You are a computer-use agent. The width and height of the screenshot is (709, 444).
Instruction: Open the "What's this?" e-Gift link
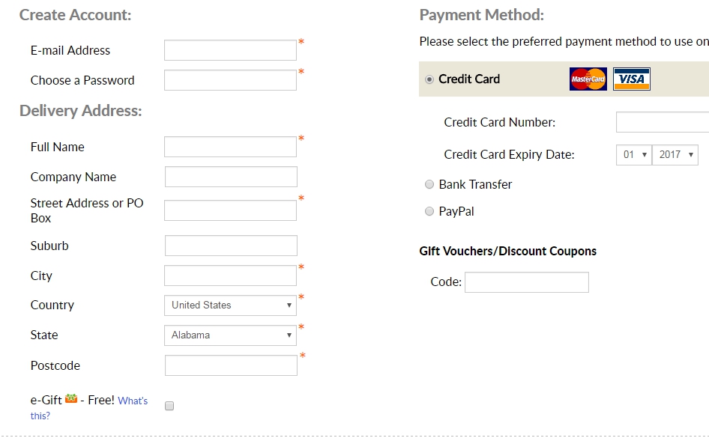[132, 401]
